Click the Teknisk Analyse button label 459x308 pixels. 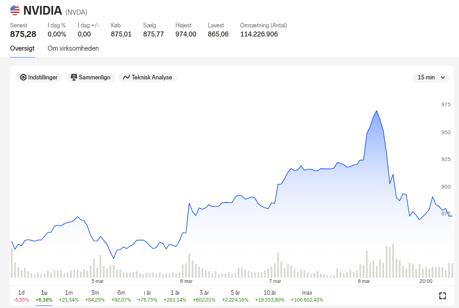[x=151, y=77]
